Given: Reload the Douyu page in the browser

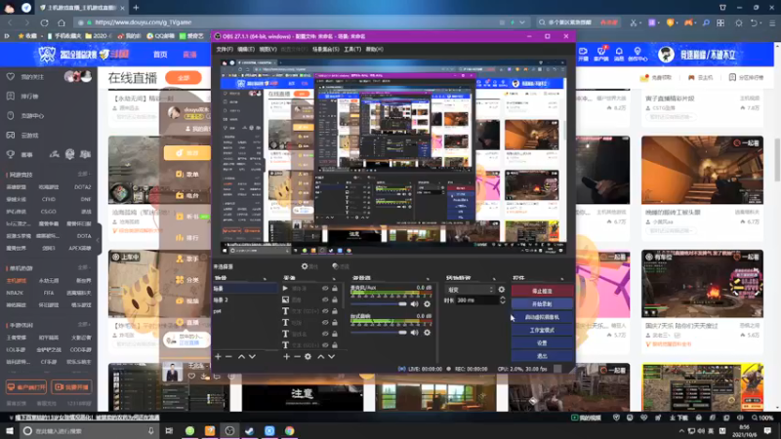Looking at the screenshot, I should pos(44,22).
